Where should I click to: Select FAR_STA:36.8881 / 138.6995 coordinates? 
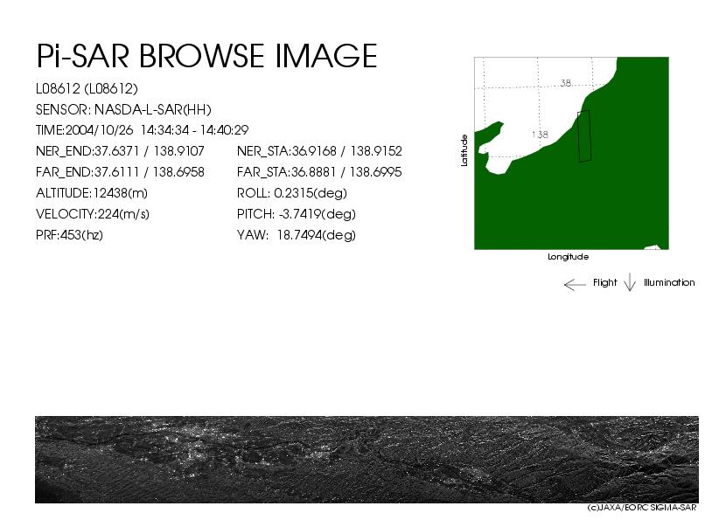click(x=319, y=172)
